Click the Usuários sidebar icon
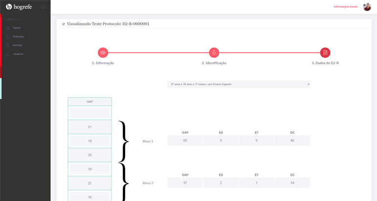377x201 pixels. pyautogui.click(x=8, y=54)
